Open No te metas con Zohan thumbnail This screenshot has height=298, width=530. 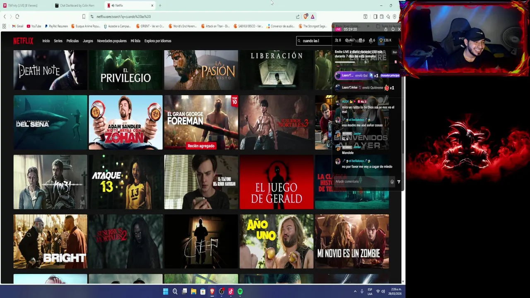pyautogui.click(x=125, y=123)
